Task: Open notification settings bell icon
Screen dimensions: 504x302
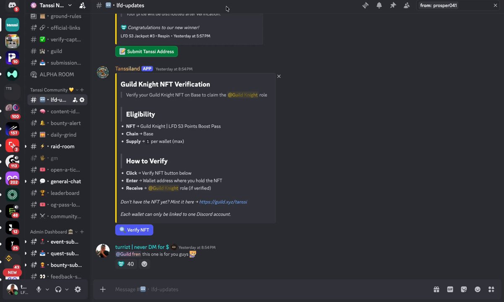Action: coord(379,5)
